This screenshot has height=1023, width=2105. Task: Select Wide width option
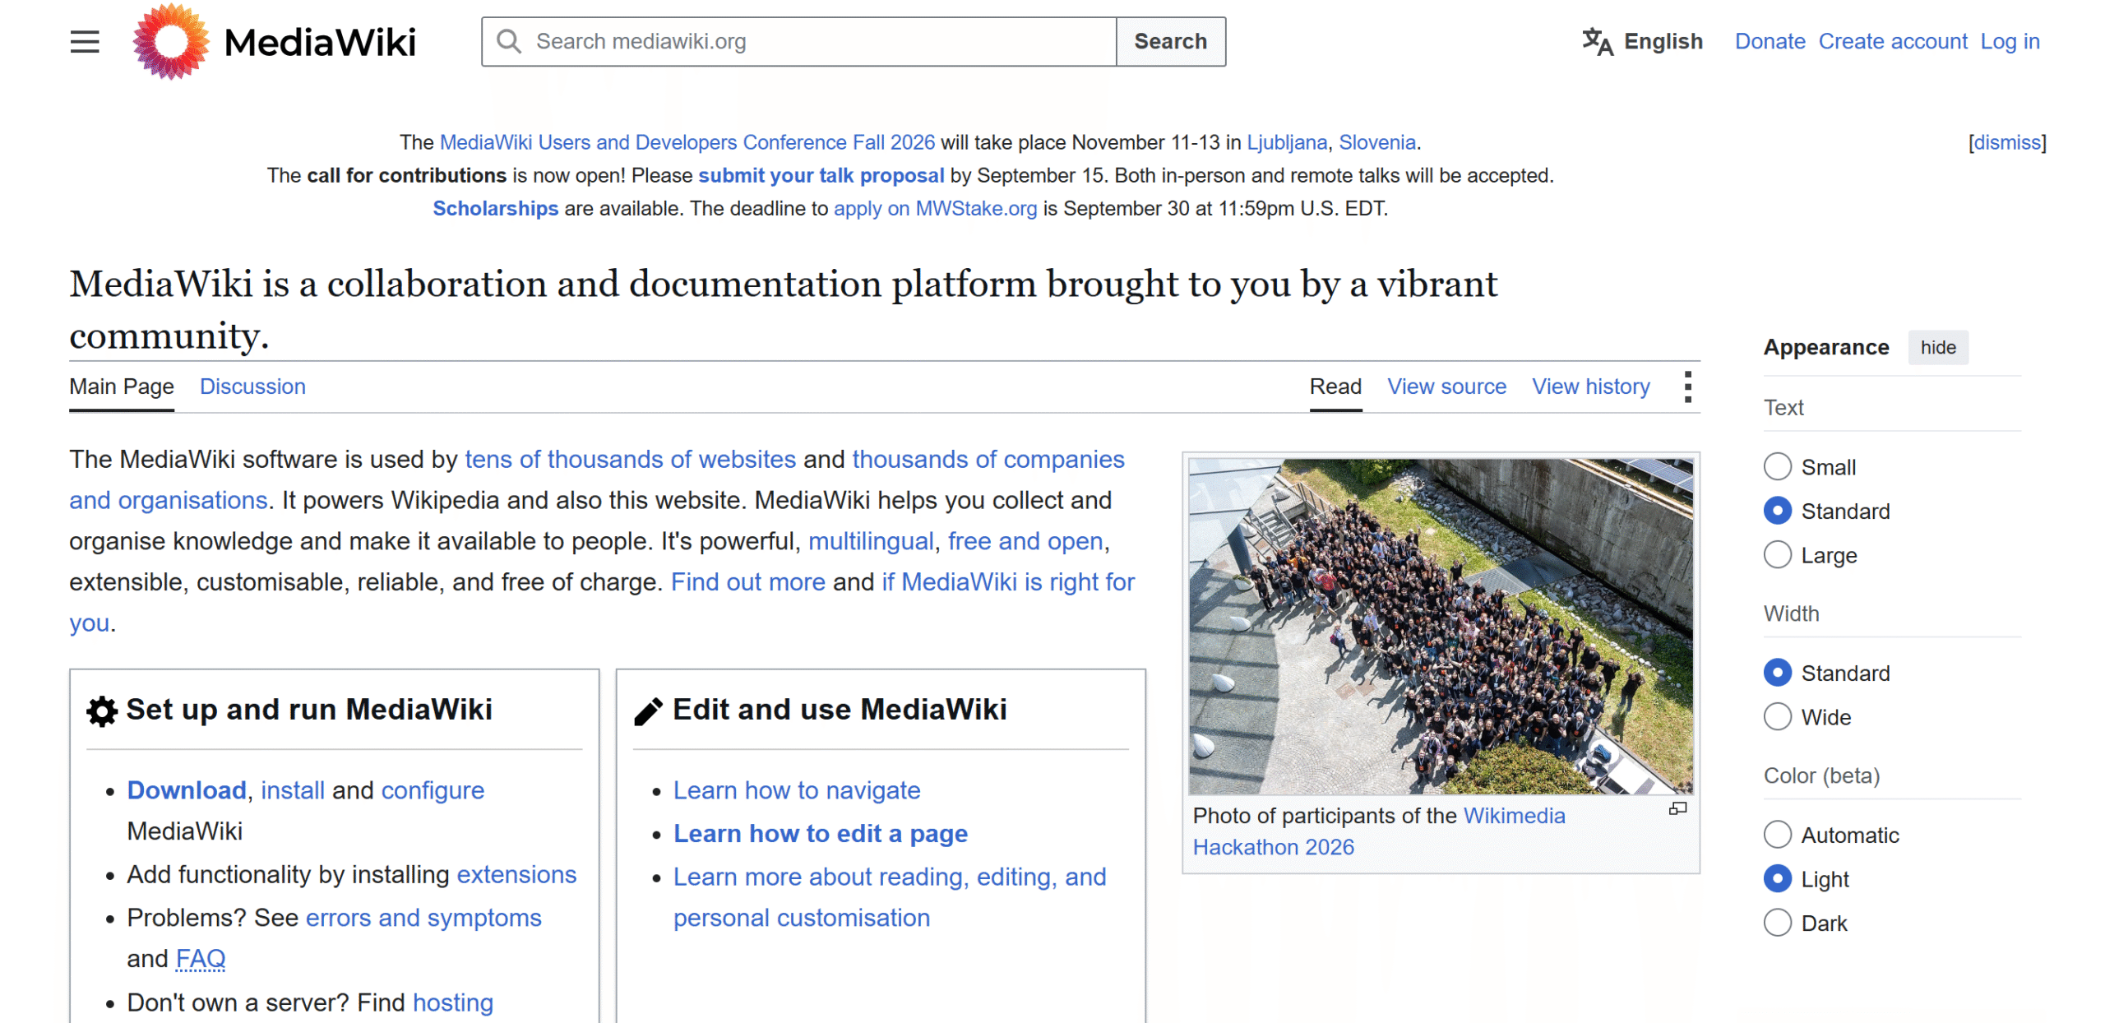pos(1776,717)
